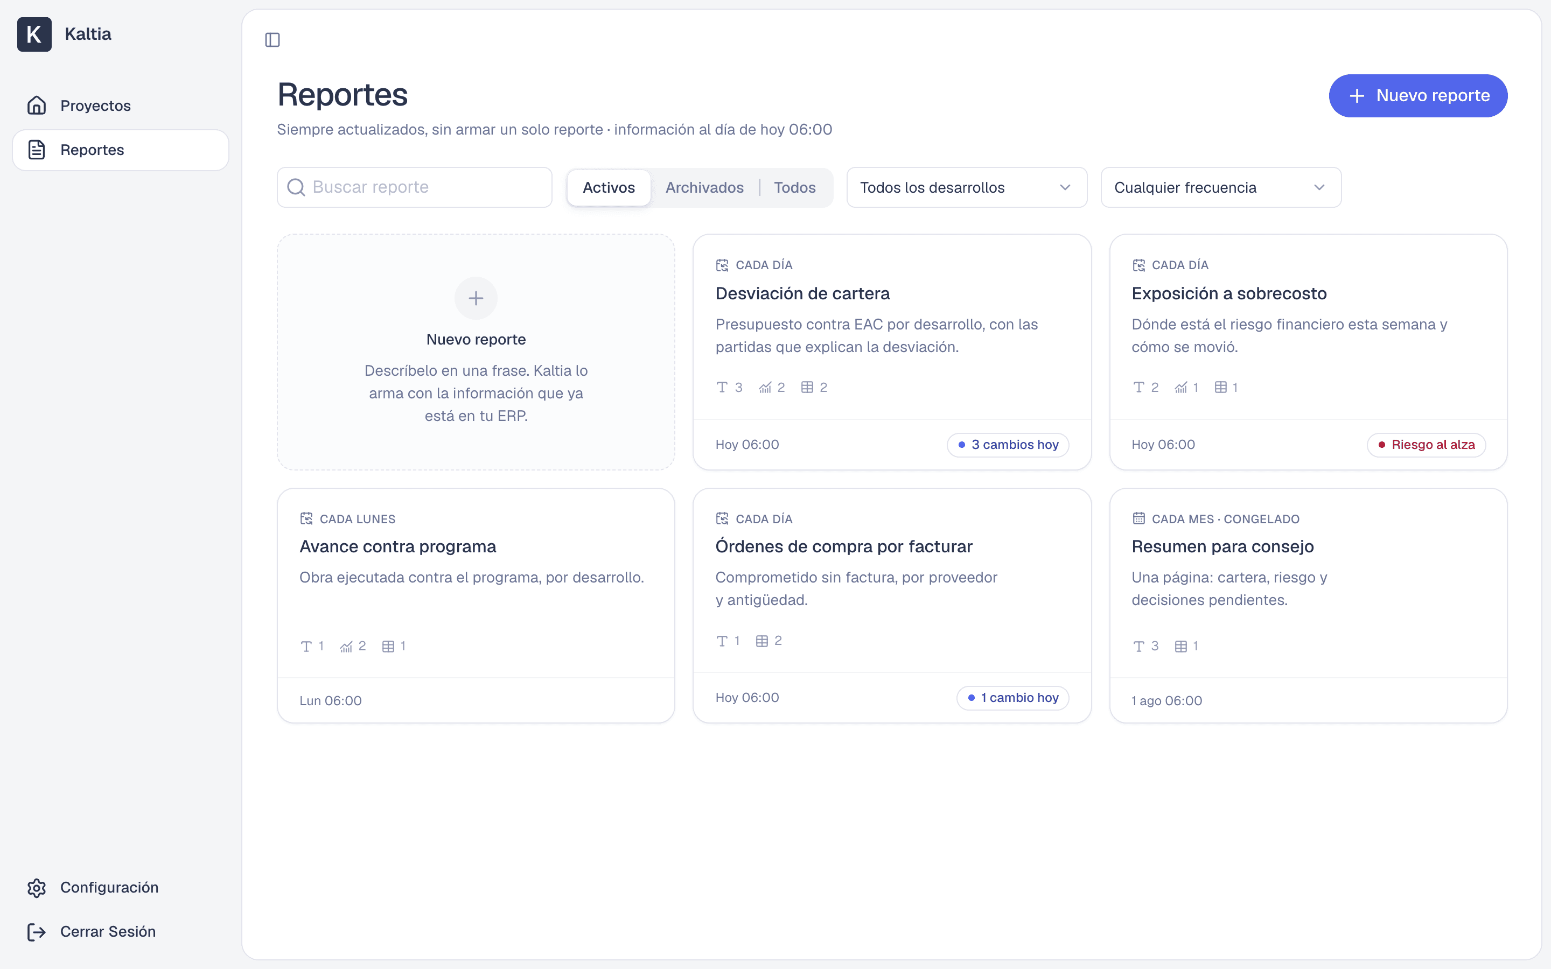The height and width of the screenshot is (969, 1551).
Task: Click the 1 ago 06:00 timestamp
Action: [1166, 700]
